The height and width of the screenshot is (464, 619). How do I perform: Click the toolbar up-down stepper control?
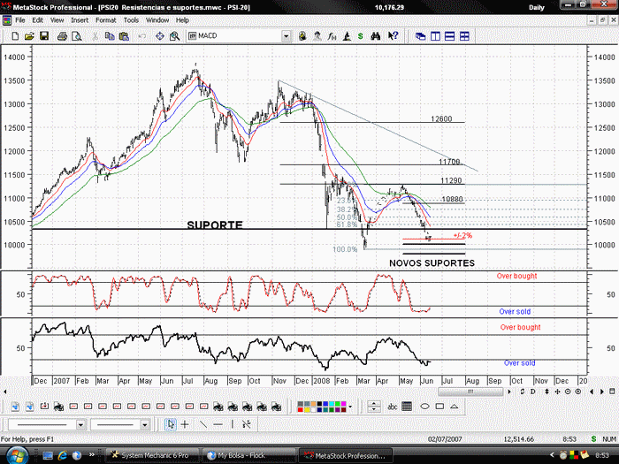[374, 407]
